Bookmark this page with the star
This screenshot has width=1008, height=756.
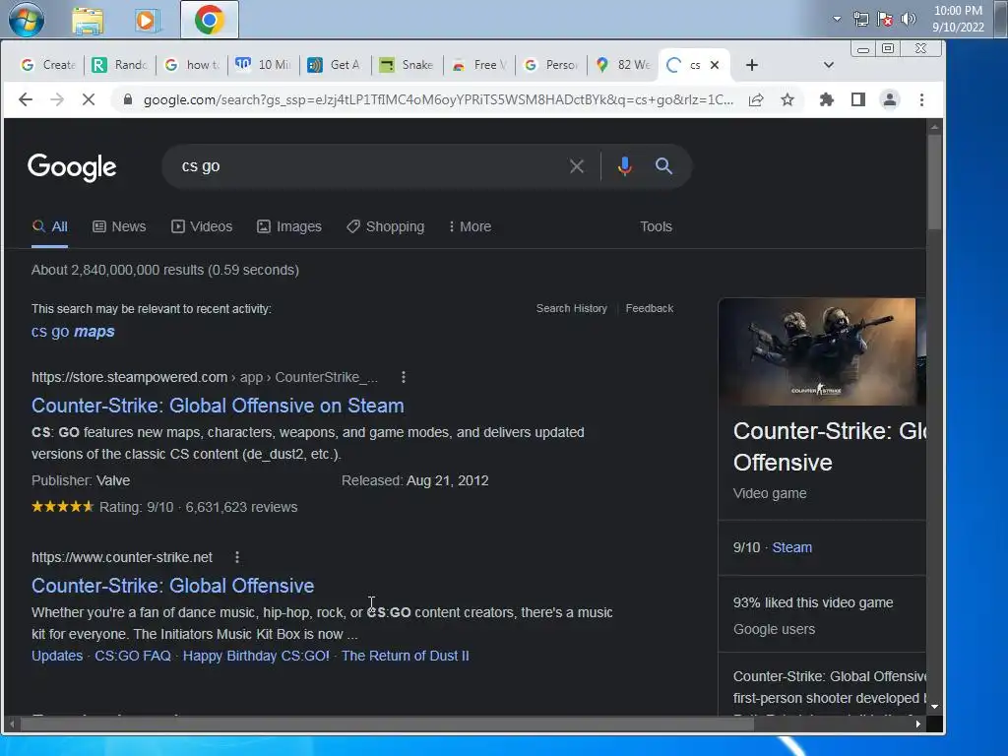point(787,99)
